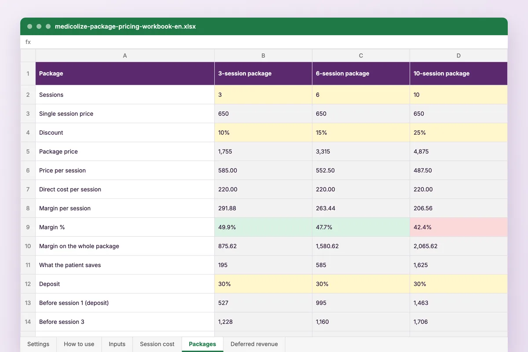This screenshot has width=528, height=352.
Task: Click the discount cell showing 25%
Action: pos(458,132)
